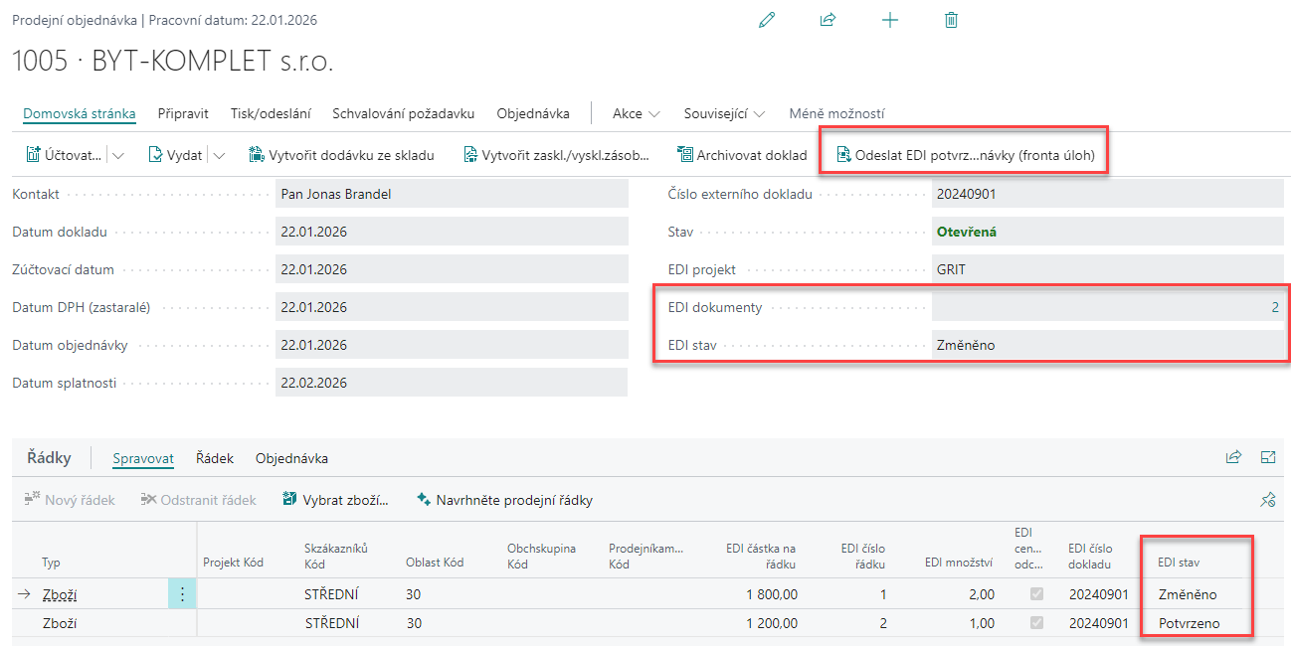Click the plus new record icon
The width and height of the screenshot is (1291, 646).
[890, 20]
